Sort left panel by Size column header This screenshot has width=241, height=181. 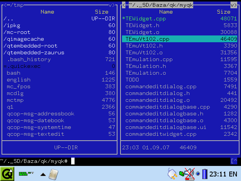pos(102,12)
